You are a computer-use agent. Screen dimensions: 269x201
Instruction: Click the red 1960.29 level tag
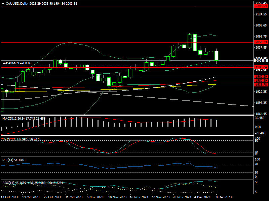(261, 77)
